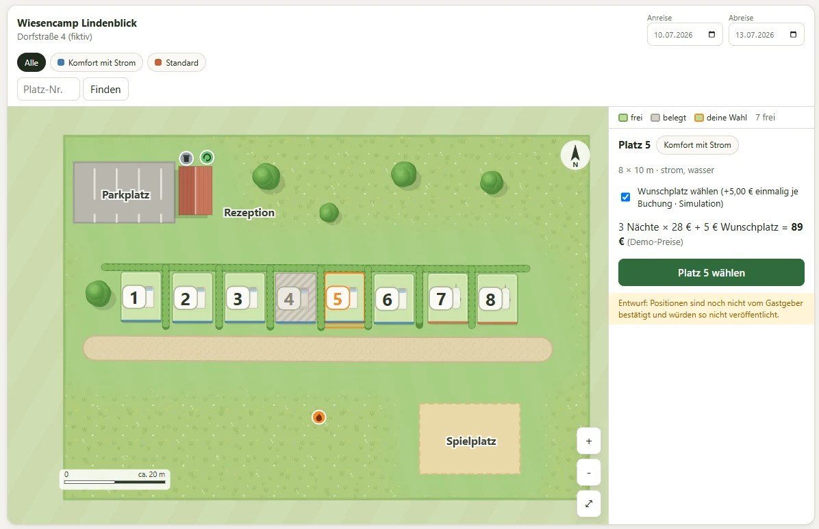Confirm with Platz 5 wählen button
Image resolution: width=819 pixels, height=529 pixels.
[x=711, y=272]
